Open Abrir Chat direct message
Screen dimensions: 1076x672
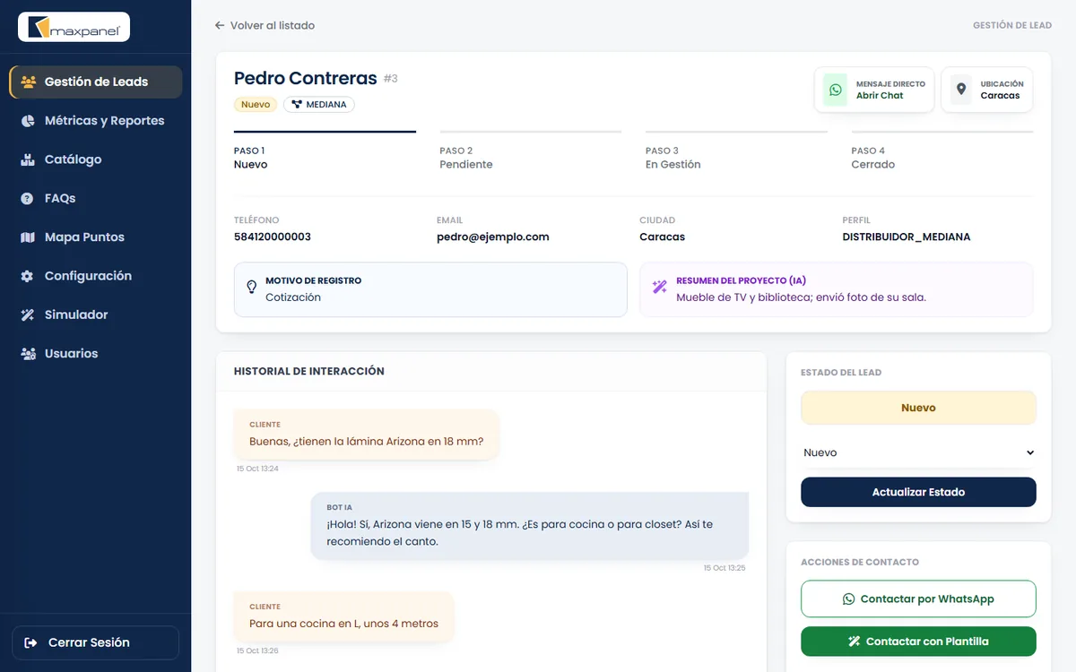pos(874,90)
